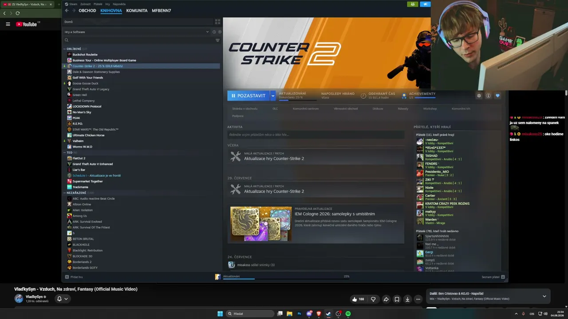The height and width of the screenshot is (319, 568).
Task: Open Komunitní centrum link
Action: click(x=306, y=109)
